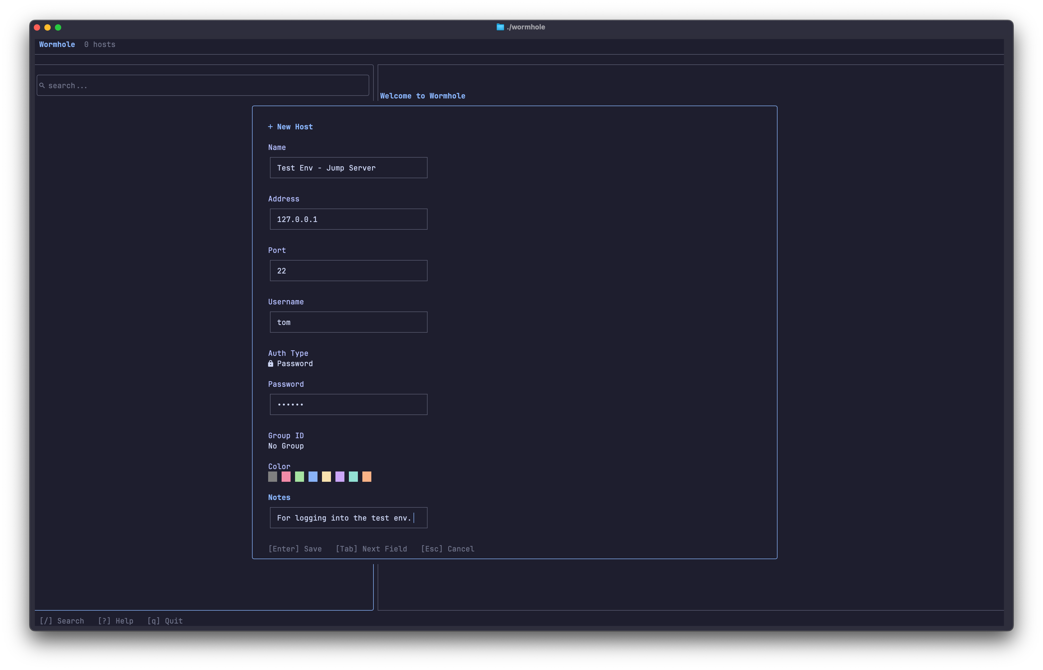Click the 0 hosts counter text
Screen dimensions: 1043x670
click(99, 44)
